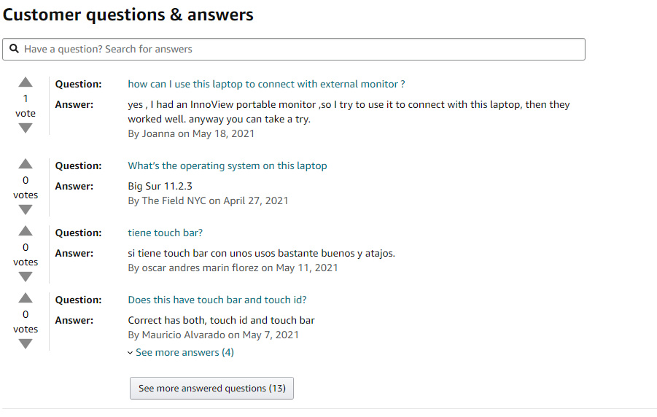Image resolution: width=657 pixels, height=417 pixels.
Task: Downvote the operating system question
Action: (26, 209)
